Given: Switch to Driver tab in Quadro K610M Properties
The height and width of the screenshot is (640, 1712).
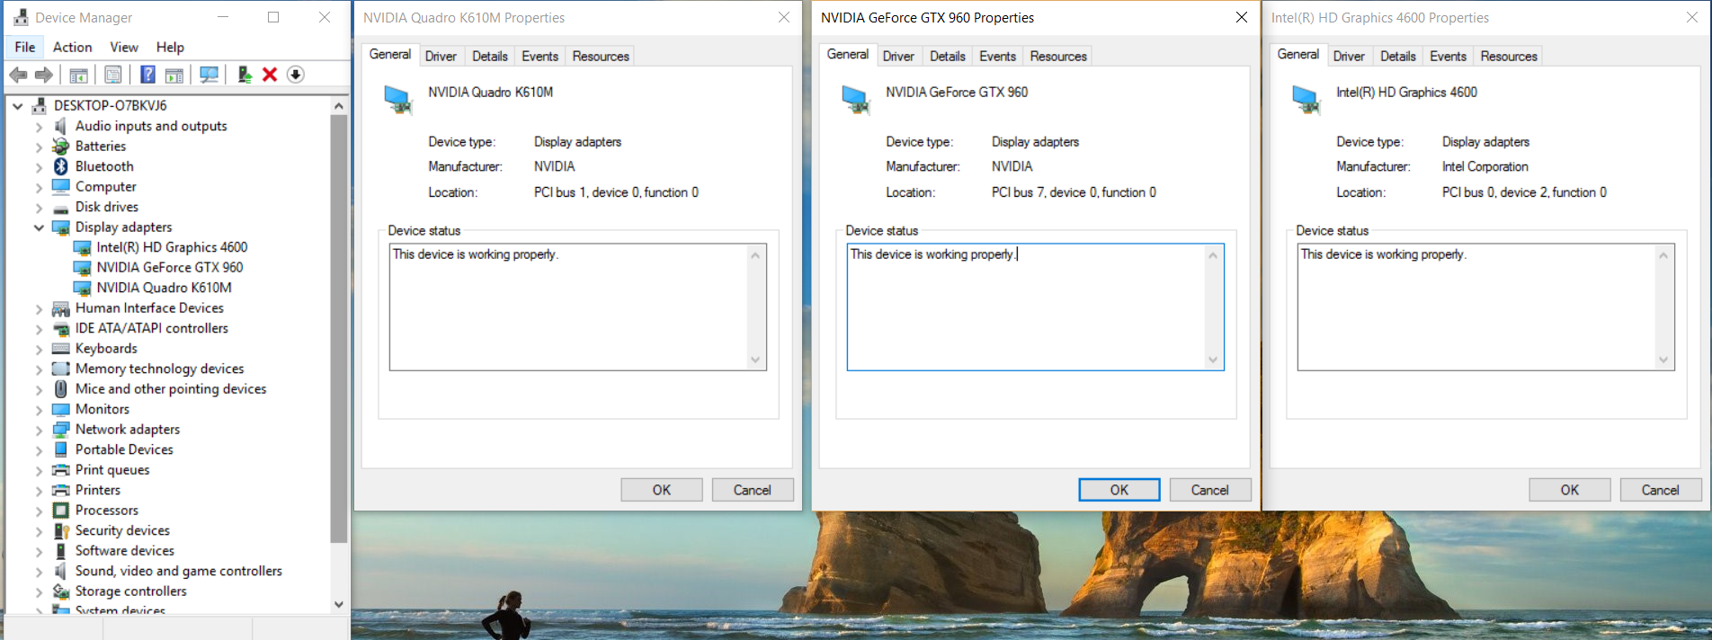Looking at the screenshot, I should (441, 56).
